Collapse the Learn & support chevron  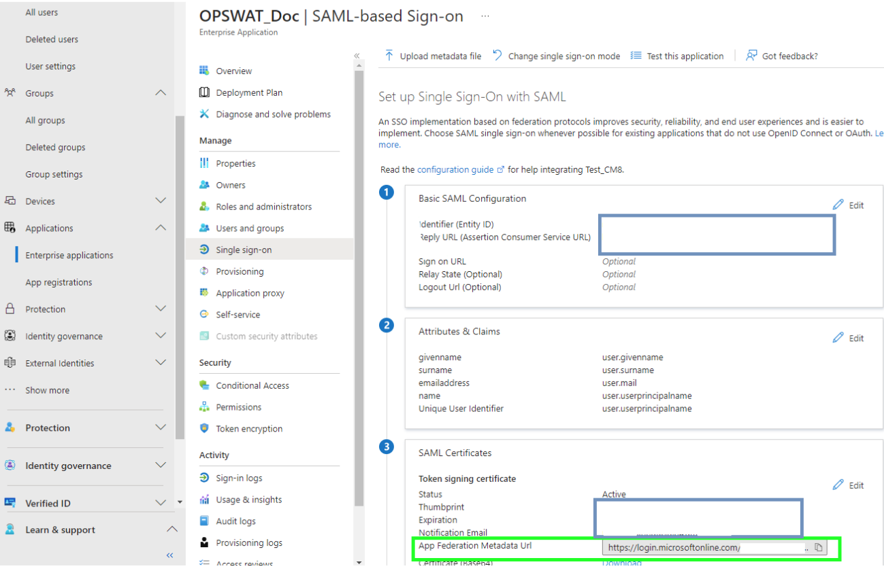coord(172,529)
